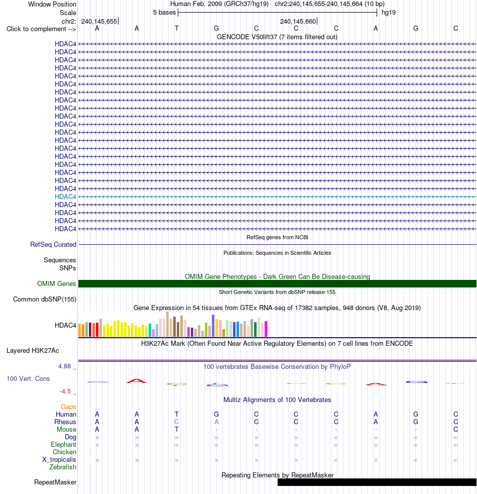The image size is (477, 494).
Task: Click the C base in Mouse row
Action: click(455, 429)
